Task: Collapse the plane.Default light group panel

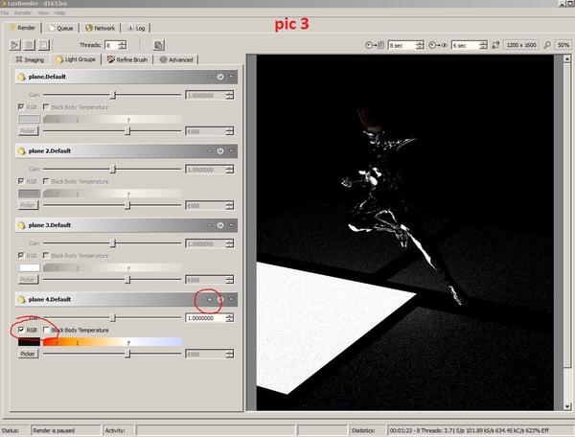Action: click(231, 77)
